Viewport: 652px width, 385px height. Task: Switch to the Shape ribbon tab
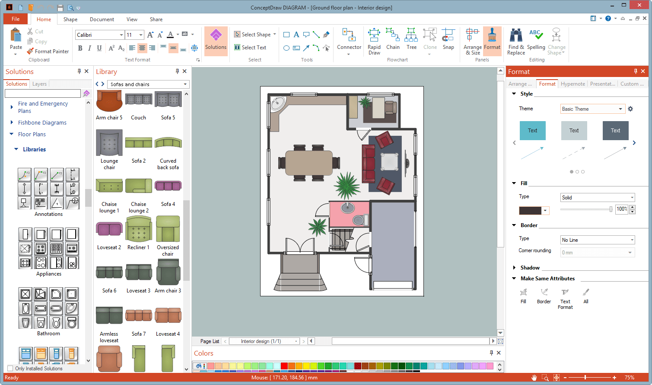pos(70,19)
